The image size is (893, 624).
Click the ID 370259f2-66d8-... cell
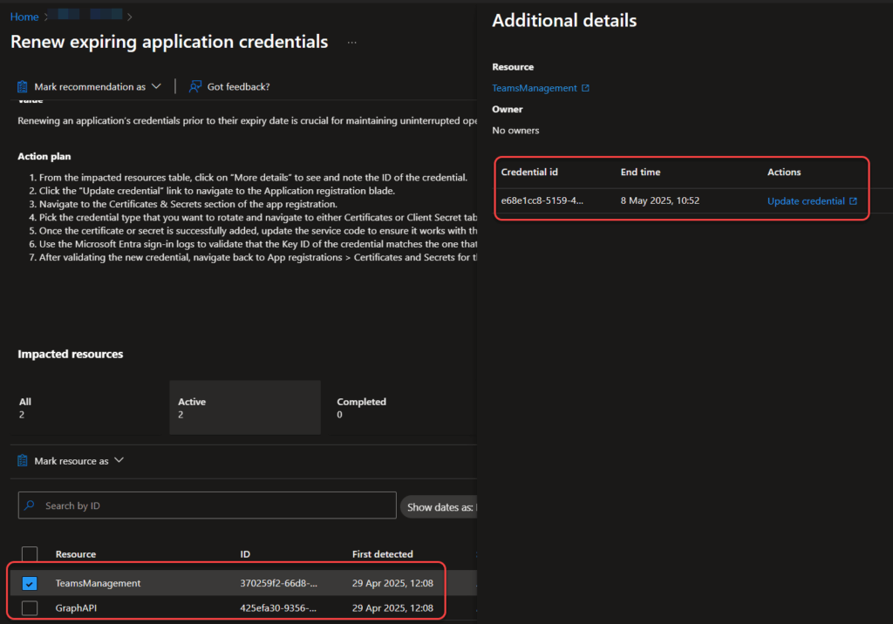(278, 583)
